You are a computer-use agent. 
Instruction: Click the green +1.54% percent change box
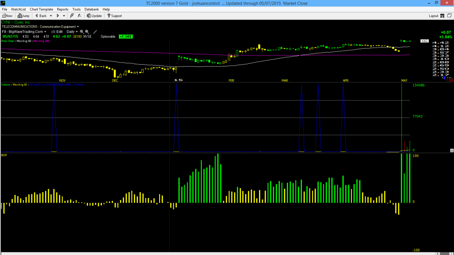125,37
